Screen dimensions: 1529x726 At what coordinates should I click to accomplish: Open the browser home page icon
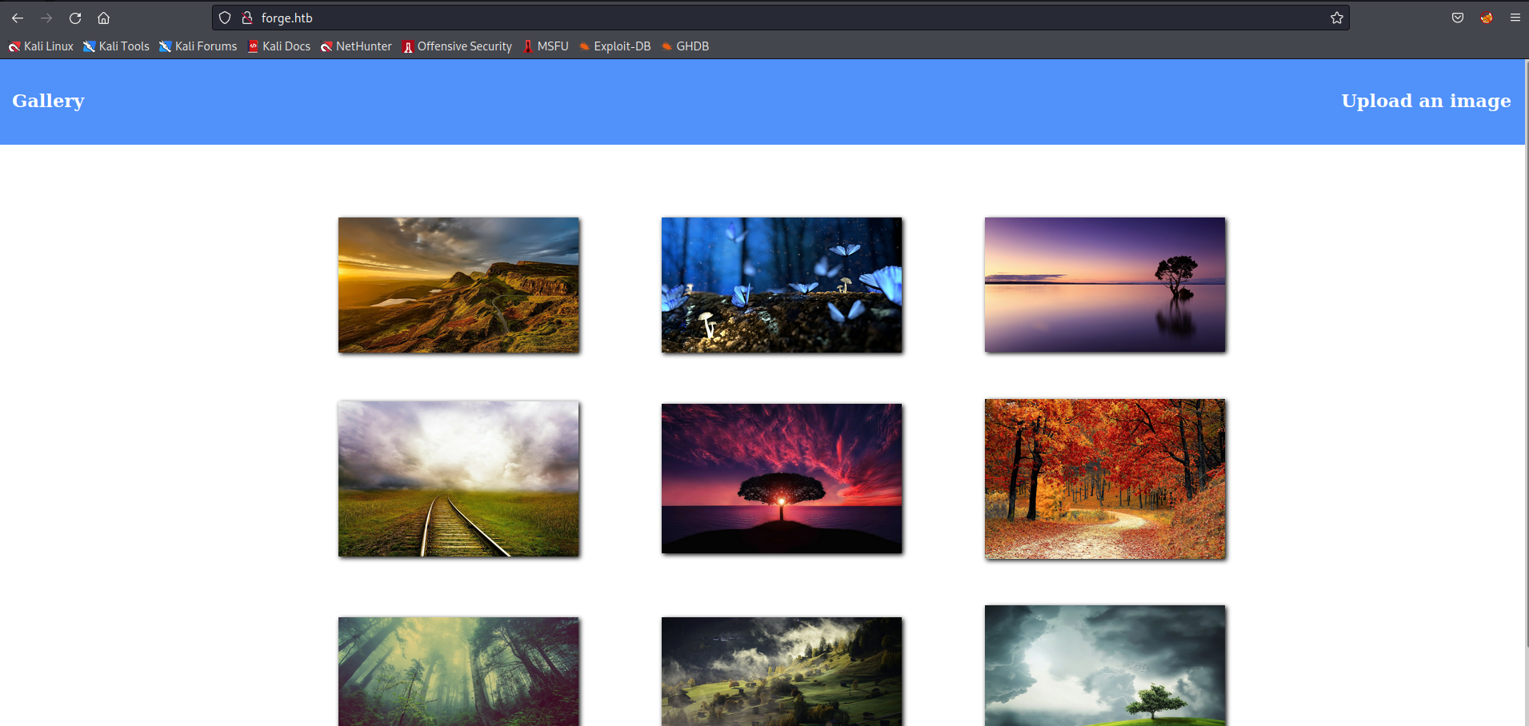(x=103, y=18)
